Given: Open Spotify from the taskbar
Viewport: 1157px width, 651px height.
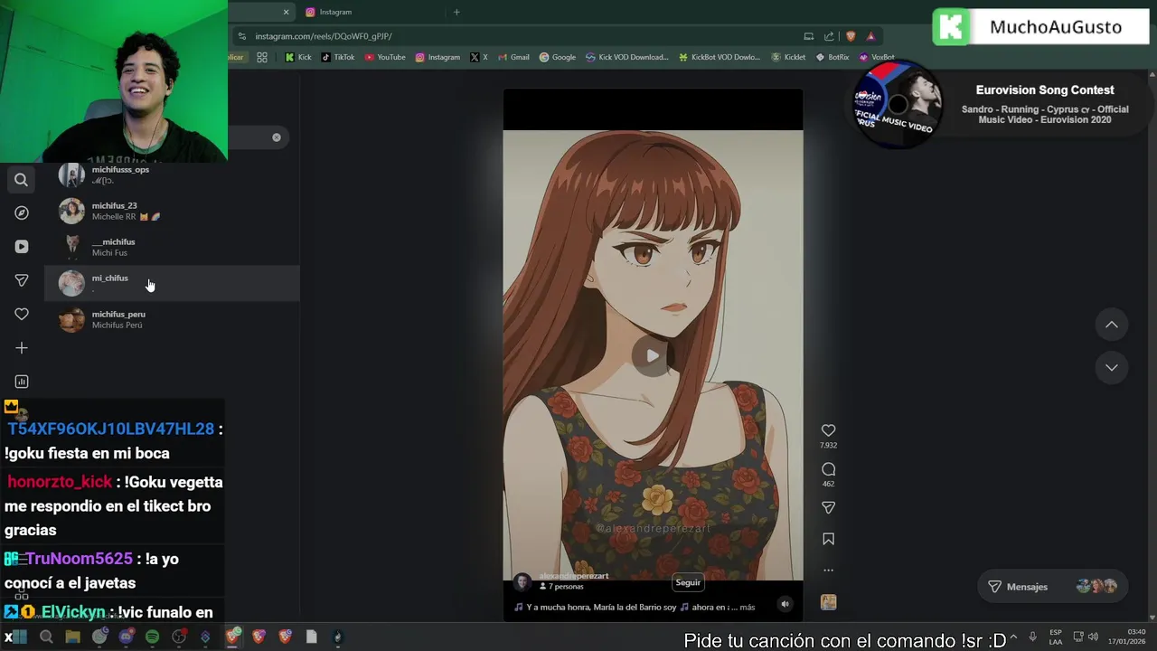Looking at the screenshot, I should click(x=152, y=637).
